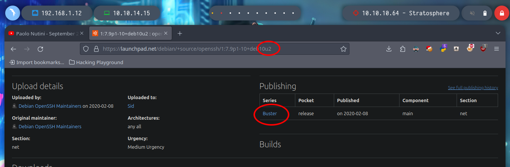Check the battery status icon

(485, 13)
